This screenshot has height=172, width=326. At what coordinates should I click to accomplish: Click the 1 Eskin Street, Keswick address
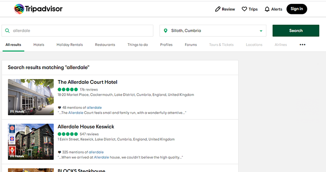116,139
